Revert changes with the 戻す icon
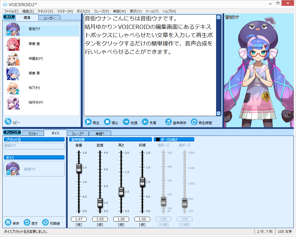 click(27, 223)
